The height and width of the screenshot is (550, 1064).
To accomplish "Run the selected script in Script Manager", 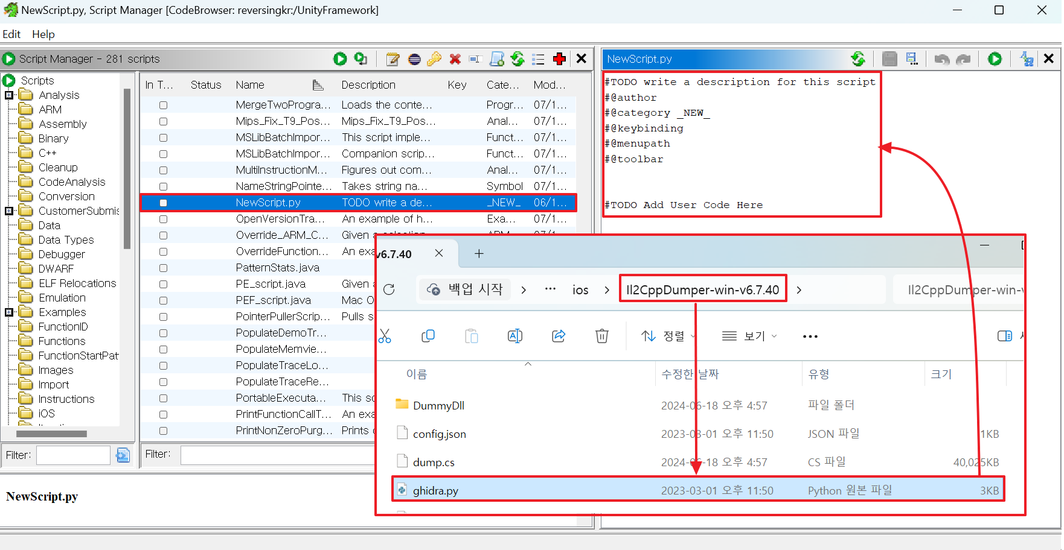I will pos(340,58).
